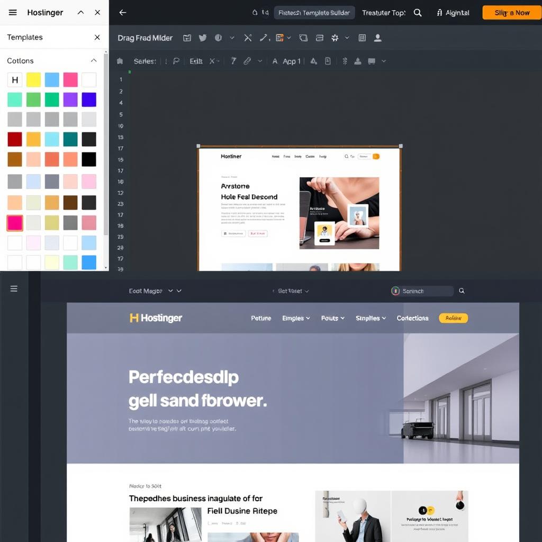
Task: Click the settings gear in the builder toolbar
Action: (334, 38)
